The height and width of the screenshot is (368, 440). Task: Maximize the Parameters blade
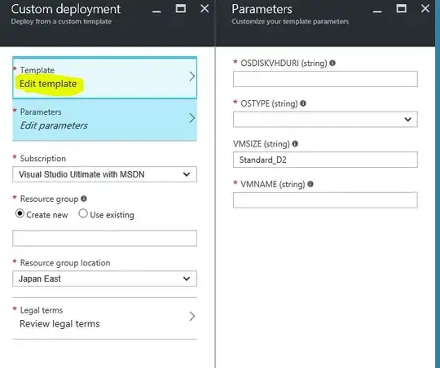401,8
